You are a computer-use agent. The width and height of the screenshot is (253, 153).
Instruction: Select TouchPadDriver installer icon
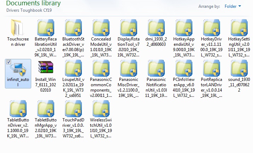click(x=73, y=109)
